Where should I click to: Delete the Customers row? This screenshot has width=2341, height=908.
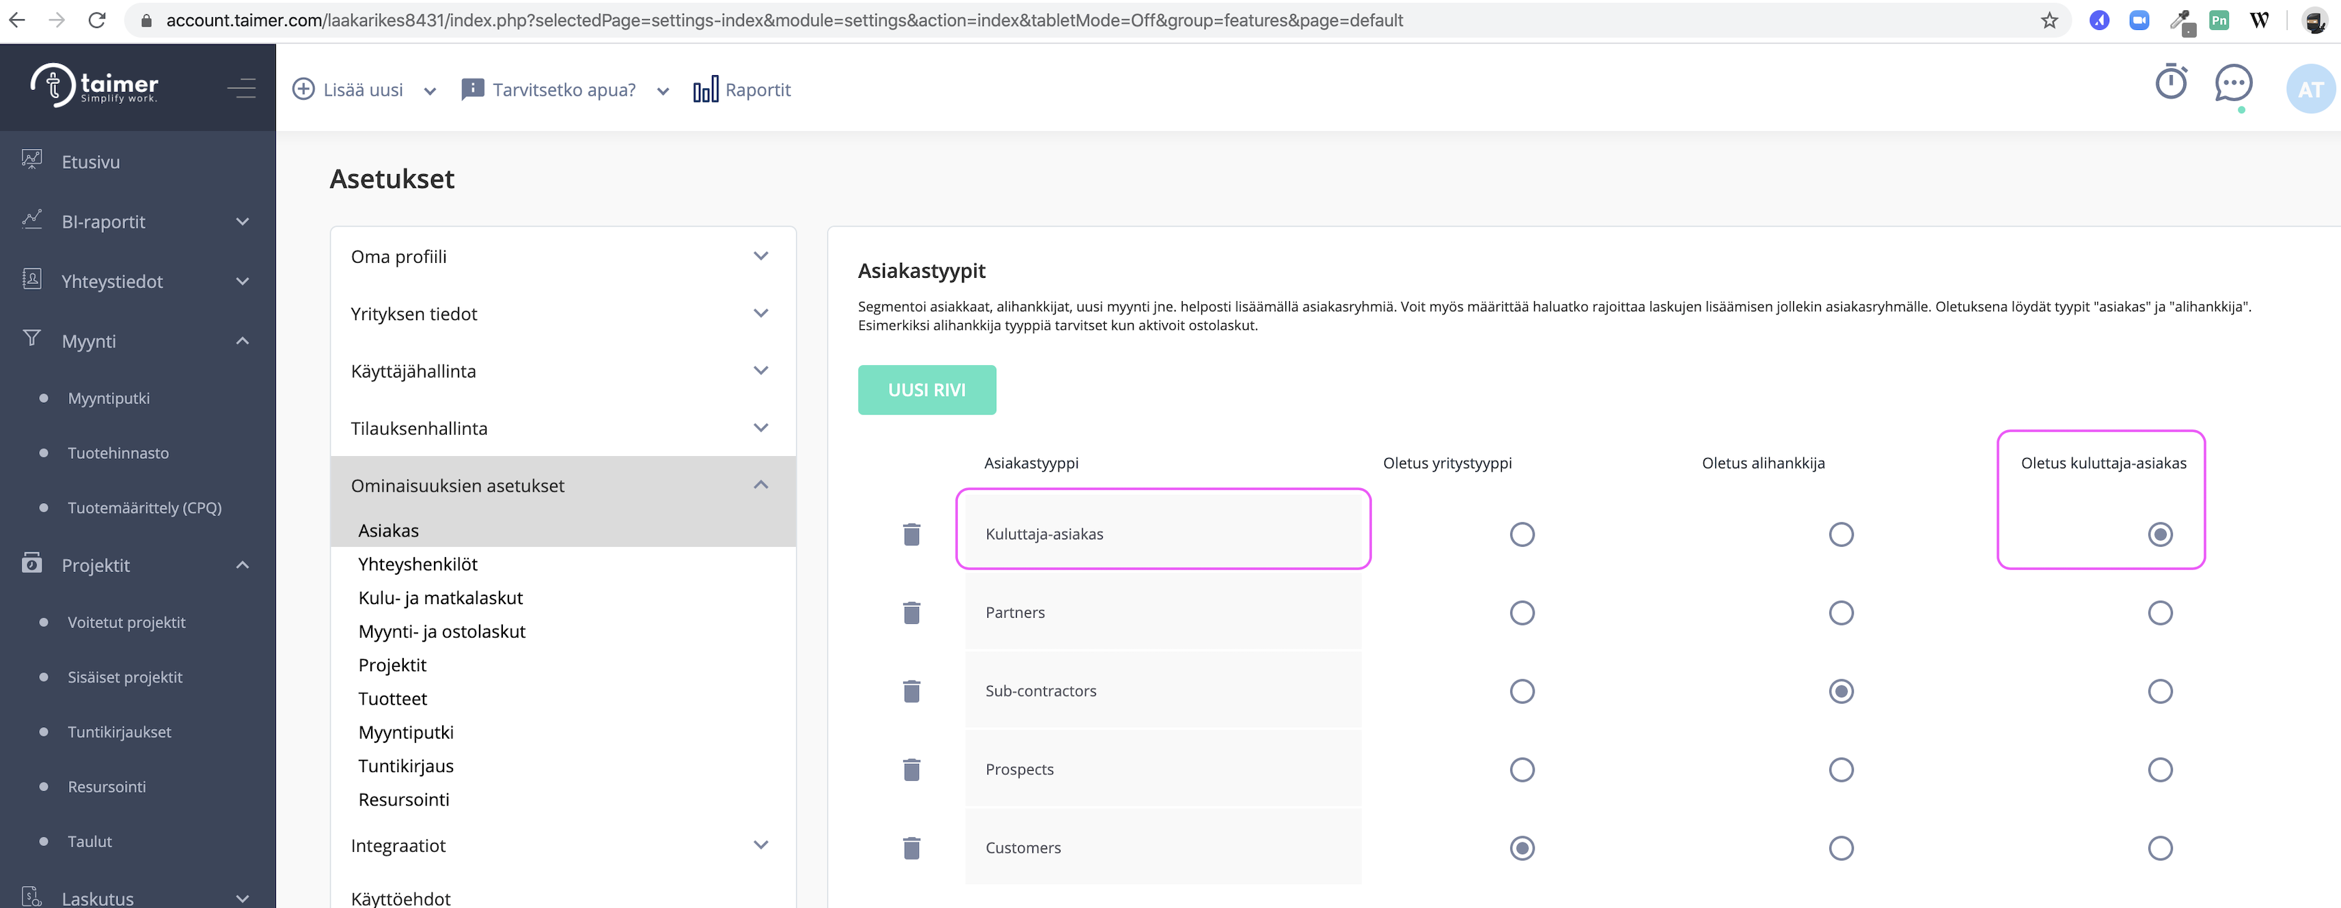click(x=912, y=847)
